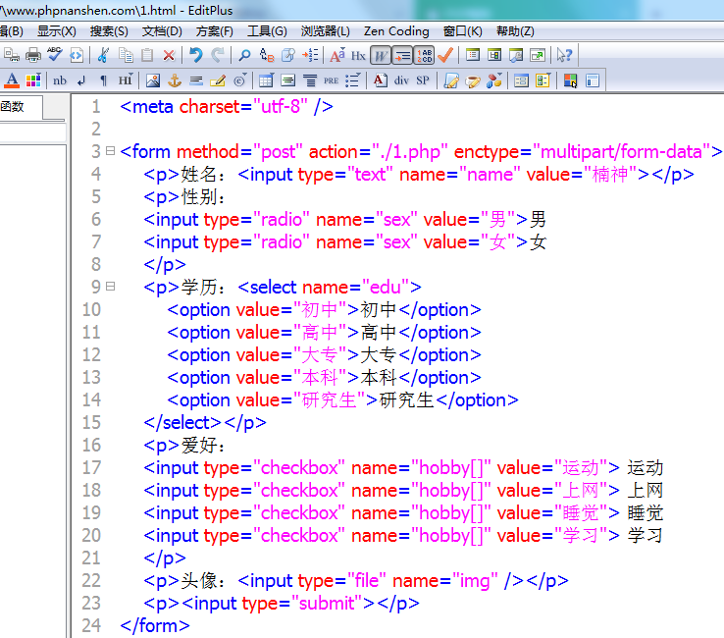Click the Comment pencil icon
This screenshot has height=638, width=724.
218,80
